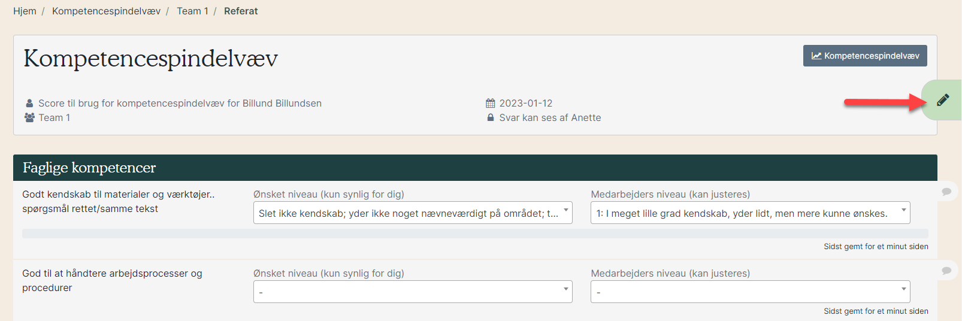
Task: Click the Kompetencespindelvæv page title
Action: pos(150,59)
